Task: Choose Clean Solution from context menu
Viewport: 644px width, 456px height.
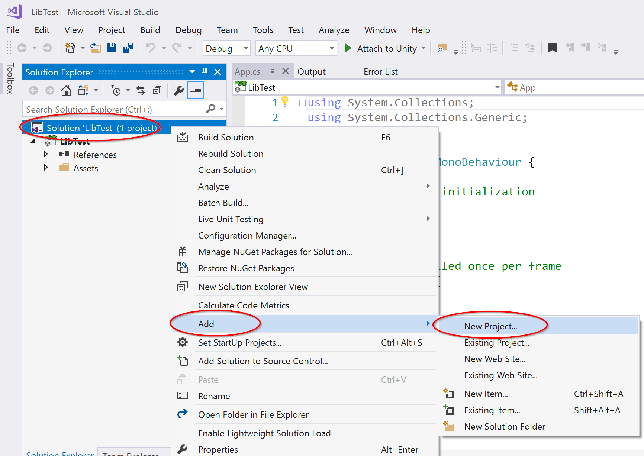Action: coord(305,170)
